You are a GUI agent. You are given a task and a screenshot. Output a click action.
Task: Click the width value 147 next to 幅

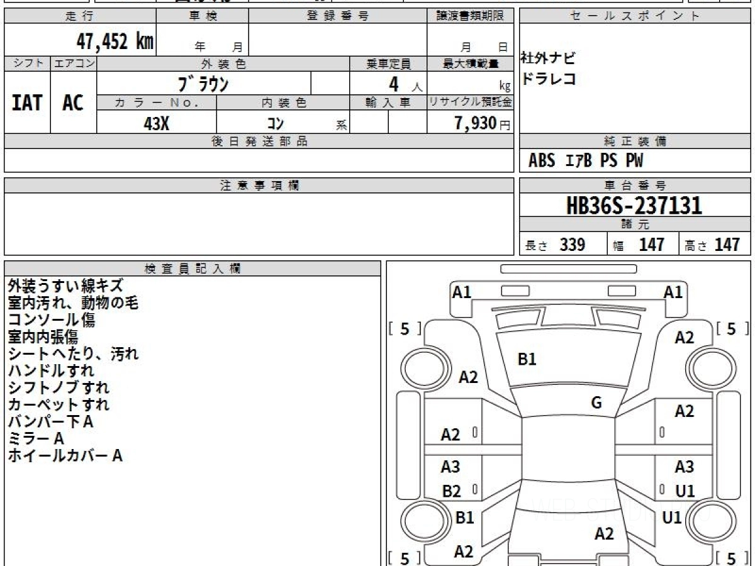coord(652,245)
